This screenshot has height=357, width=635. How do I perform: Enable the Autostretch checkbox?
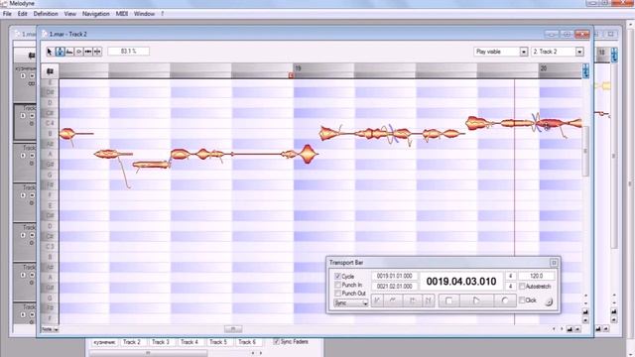click(x=522, y=287)
